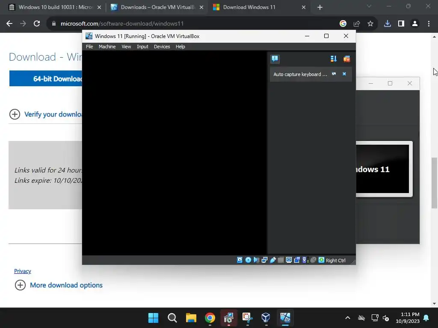Switch to Downloads Oracle VM VirtualBox tab
The width and height of the screenshot is (438, 328).
[157, 7]
